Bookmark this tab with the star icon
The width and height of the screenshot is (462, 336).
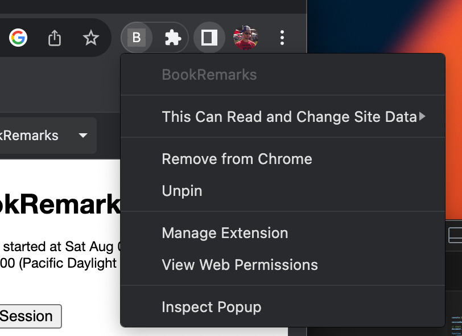91,38
